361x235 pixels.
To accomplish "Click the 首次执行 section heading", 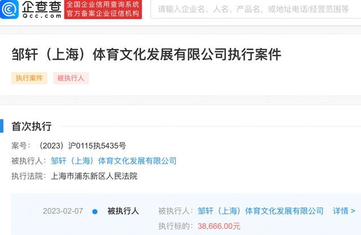I will pyautogui.click(x=32, y=126).
